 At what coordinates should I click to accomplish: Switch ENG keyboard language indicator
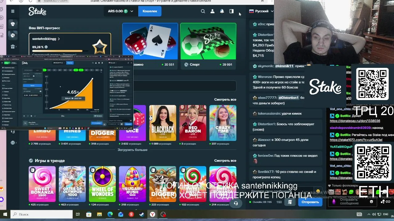click(x=385, y=214)
